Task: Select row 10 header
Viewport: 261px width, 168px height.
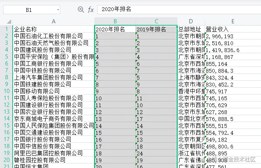Action: pos(7,91)
